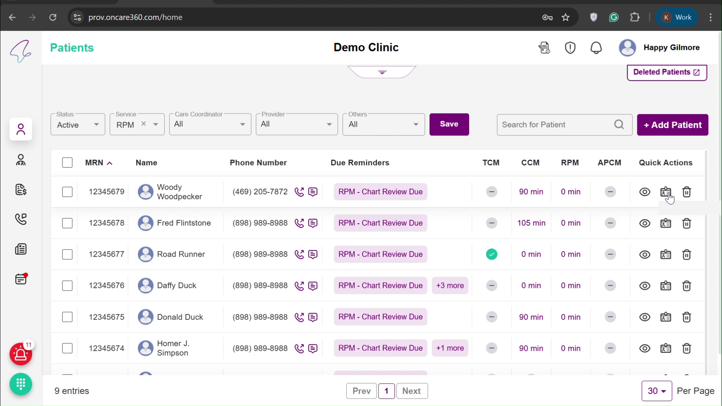Open the billing section from the sidebar
The height and width of the screenshot is (406, 722).
pos(21,190)
